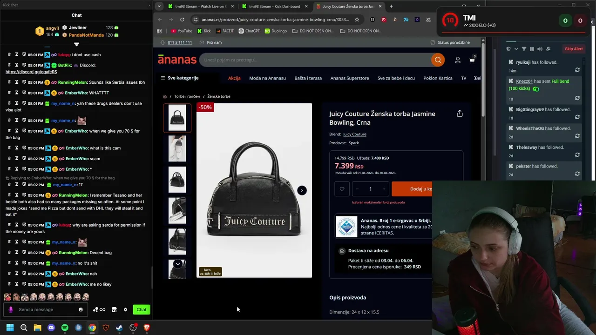Open Status porudžbine link
596x335 pixels.
point(450,42)
